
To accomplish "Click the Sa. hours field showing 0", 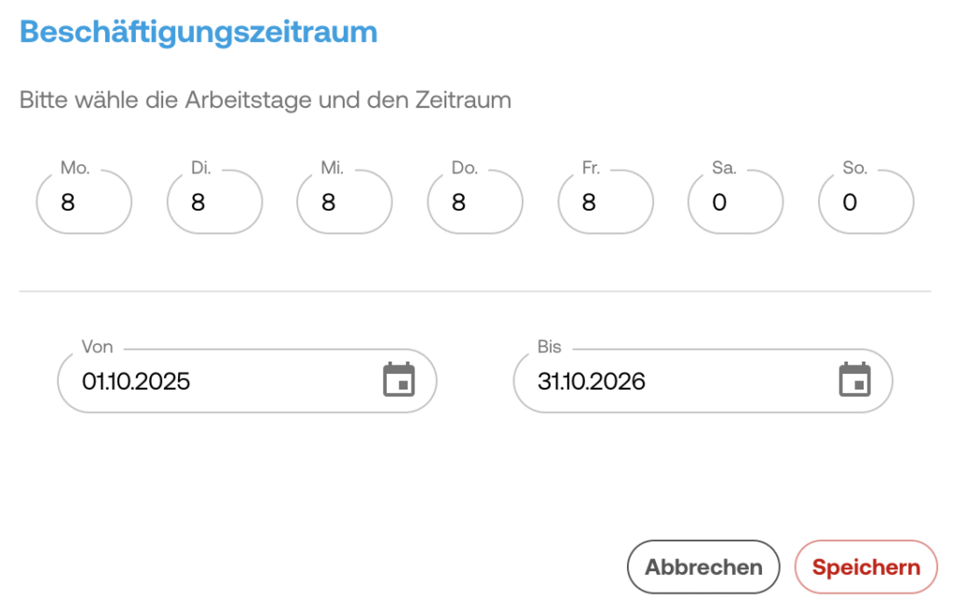I will tap(736, 202).
